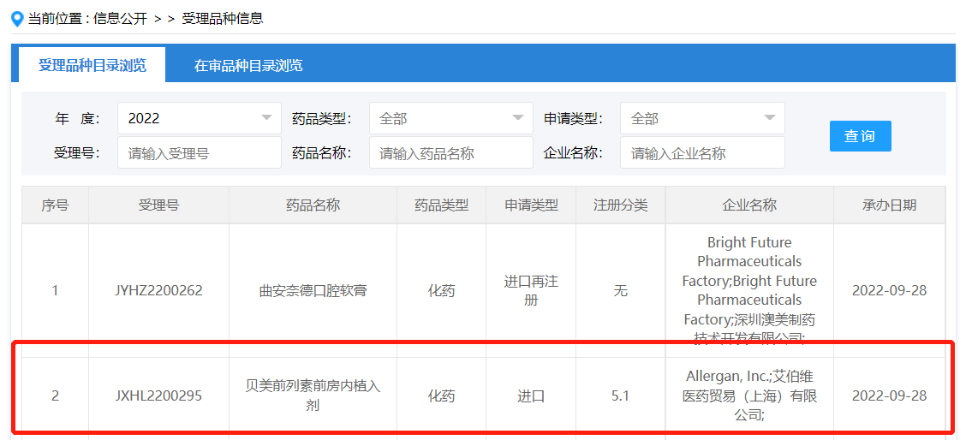Screen dimensions: 966x440
Task: Click the 注册分类 column header
Action: coord(620,205)
